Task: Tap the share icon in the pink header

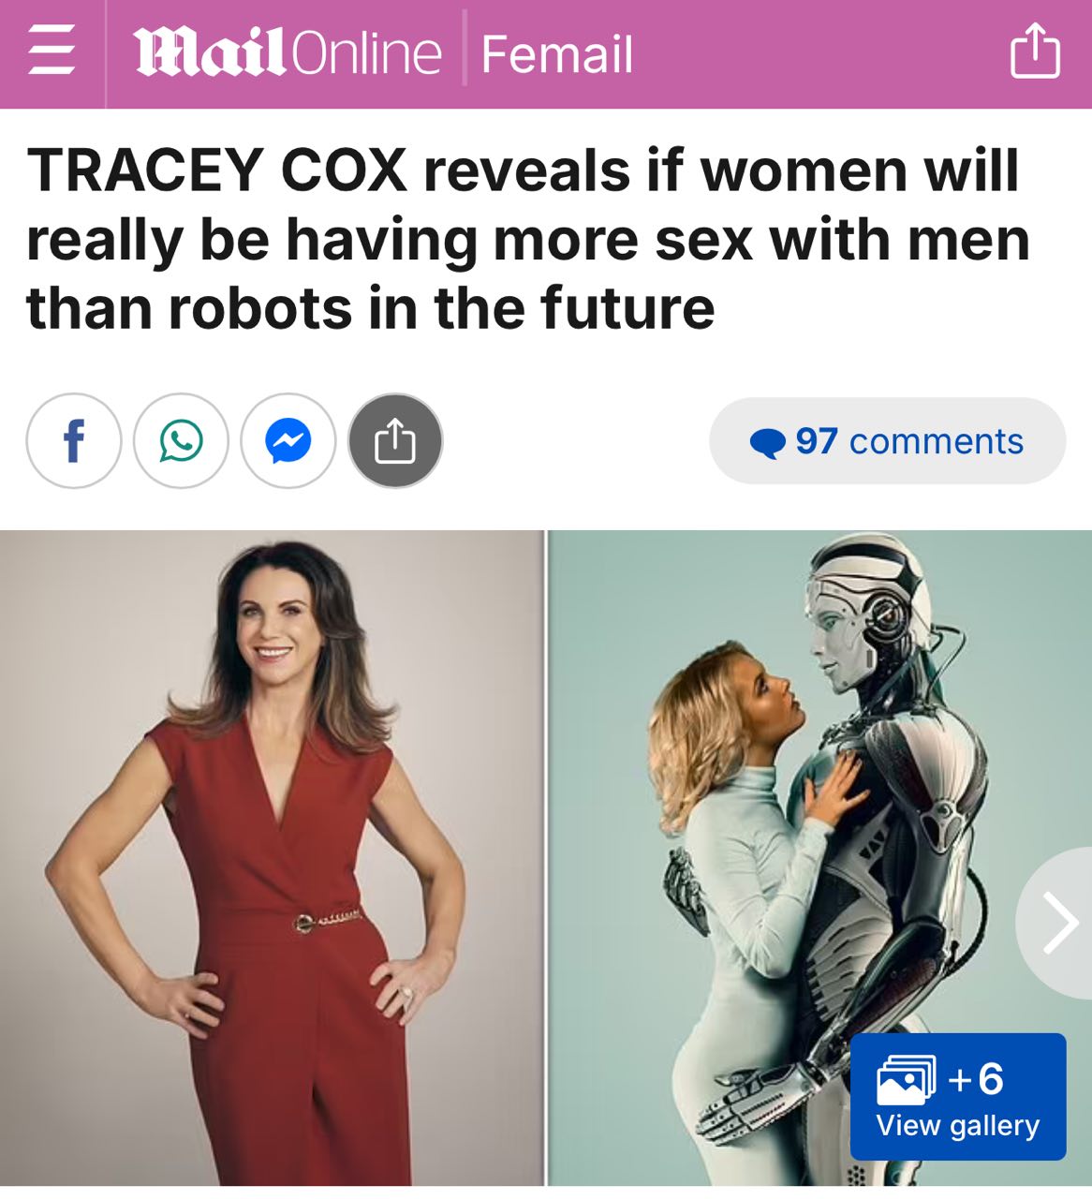Action: click(x=1035, y=52)
